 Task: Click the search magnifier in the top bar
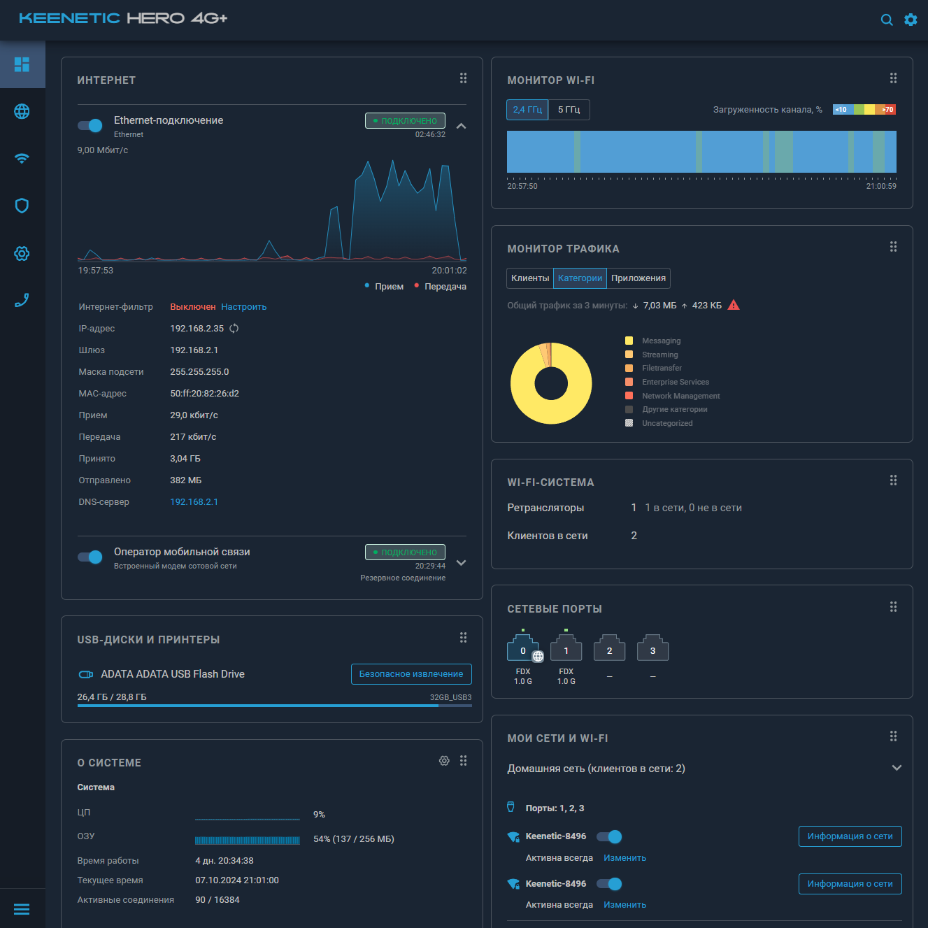pyautogui.click(x=887, y=20)
